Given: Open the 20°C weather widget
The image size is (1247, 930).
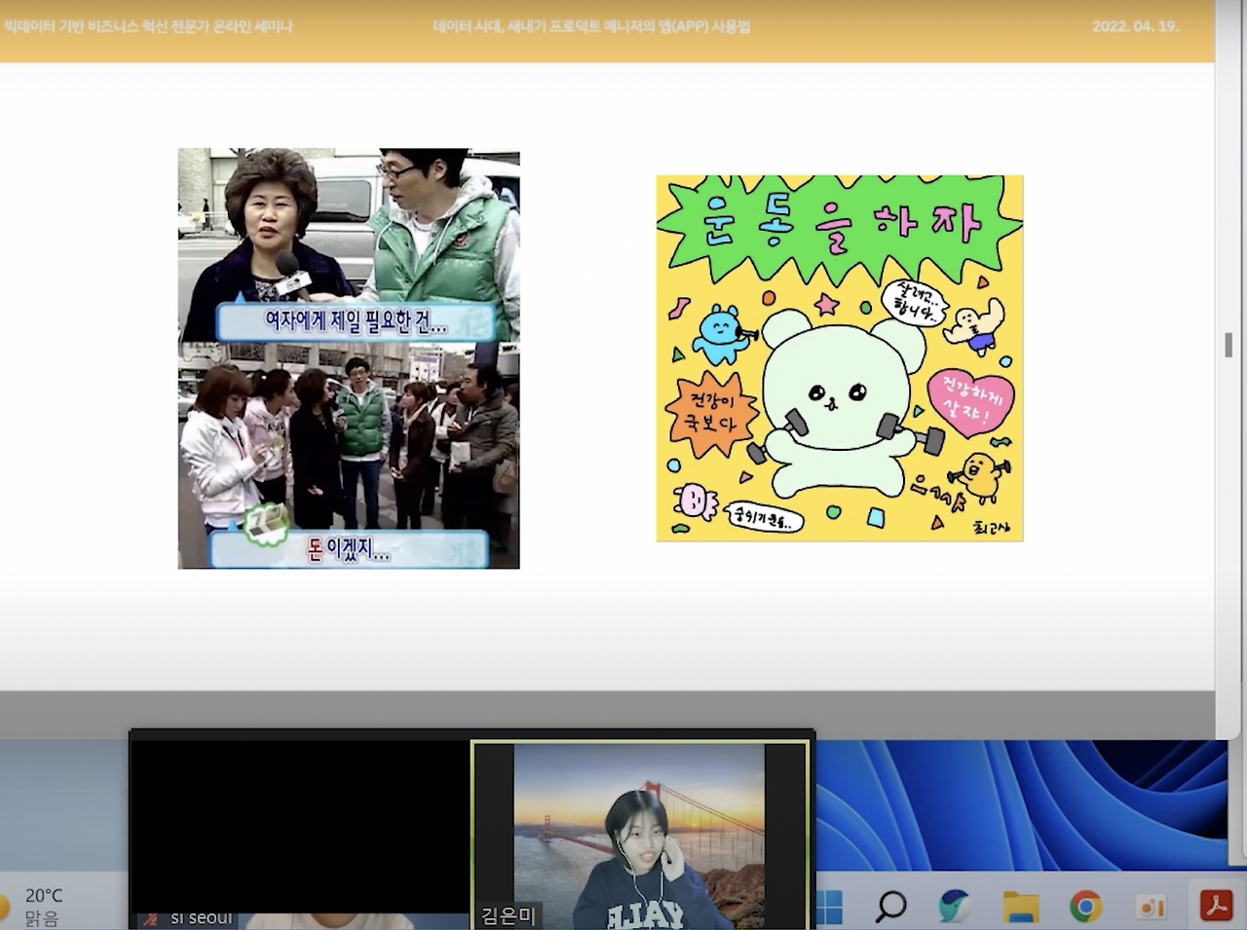Looking at the screenshot, I should coord(32,906).
